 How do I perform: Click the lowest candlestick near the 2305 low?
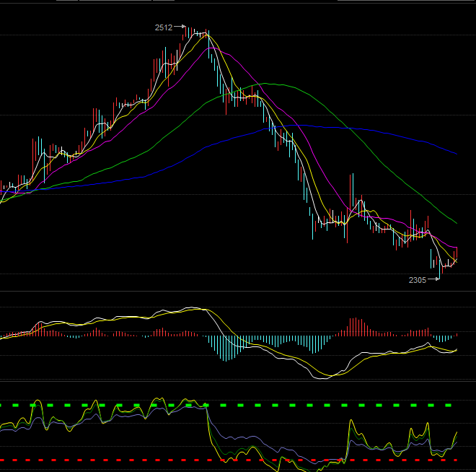click(440, 271)
